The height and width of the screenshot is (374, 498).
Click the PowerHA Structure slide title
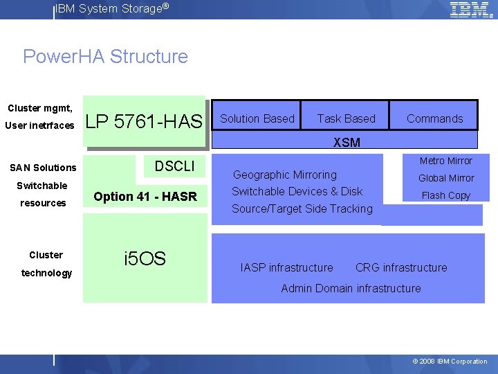click(x=105, y=56)
